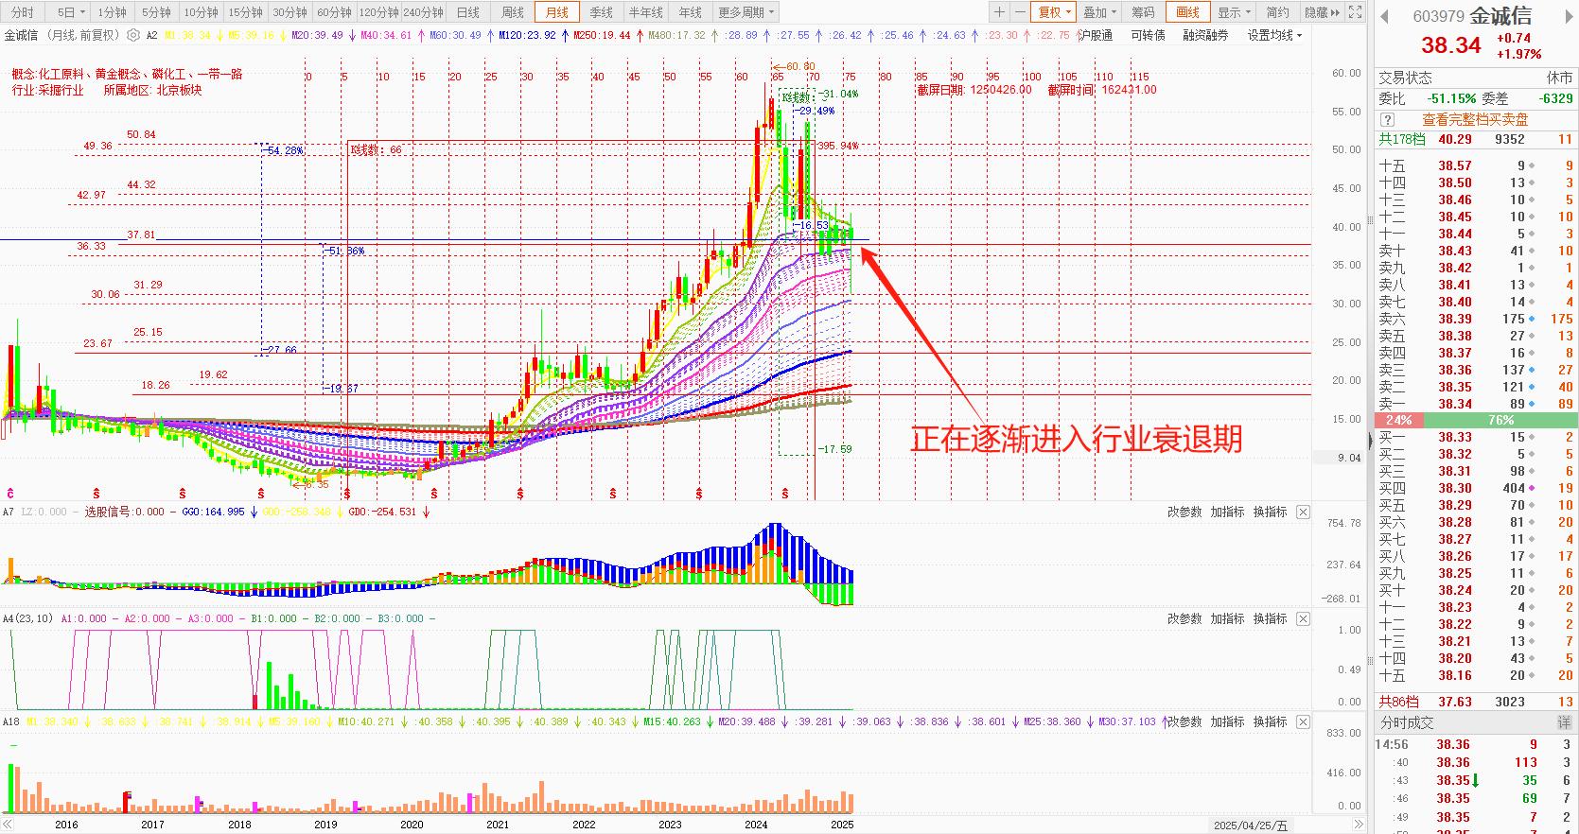Select the 60分钟 period tab
This screenshot has height=834, width=1579.
click(x=334, y=12)
